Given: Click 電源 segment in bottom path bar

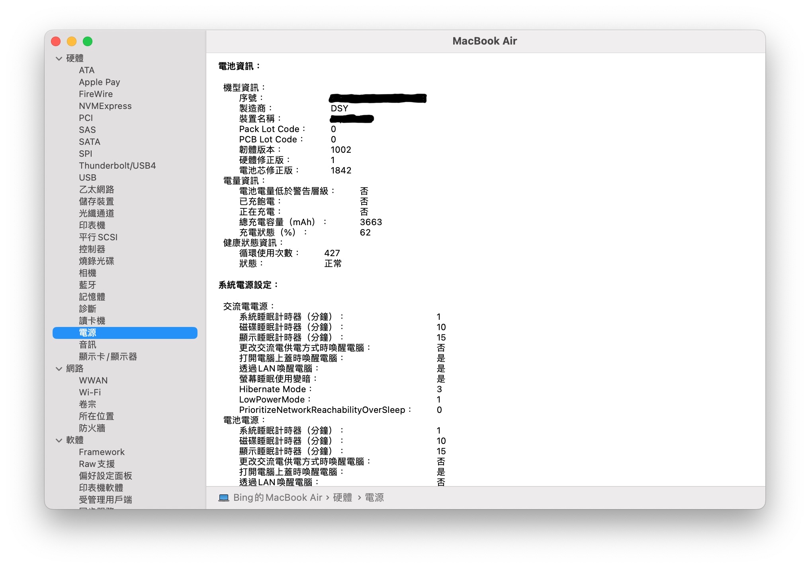Looking at the screenshot, I should click(x=374, y=498).
